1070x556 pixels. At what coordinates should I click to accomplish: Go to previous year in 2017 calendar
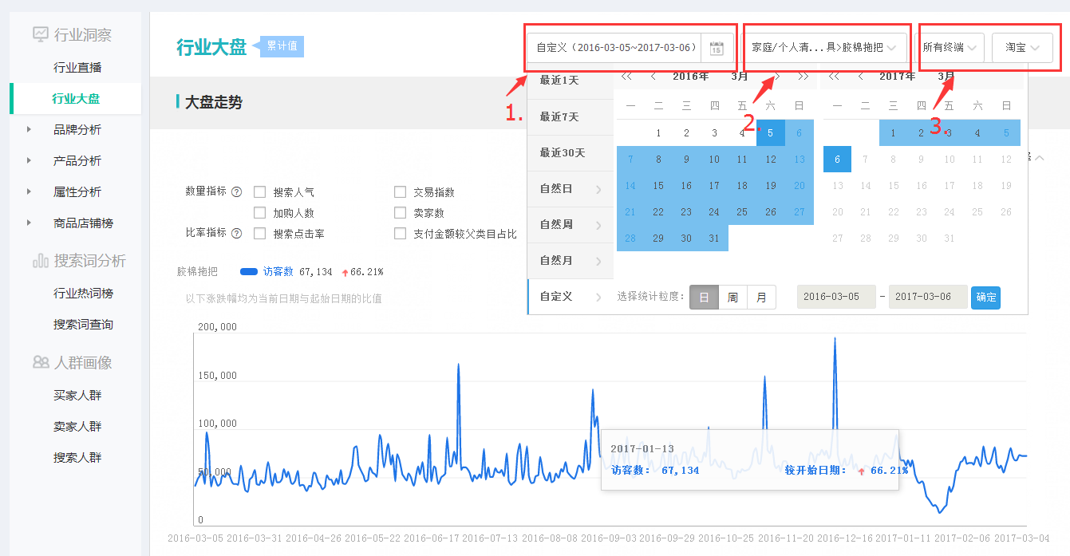tap(834, 77)
